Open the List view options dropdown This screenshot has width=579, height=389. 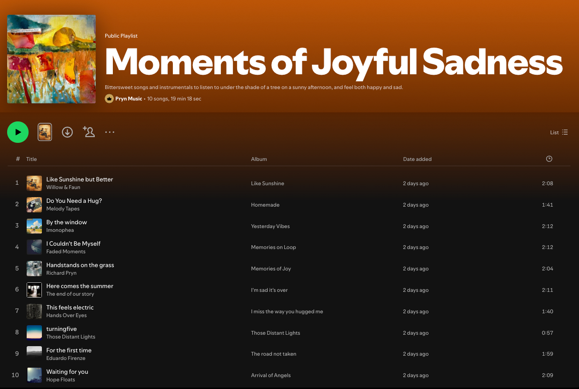coord(559,132)
